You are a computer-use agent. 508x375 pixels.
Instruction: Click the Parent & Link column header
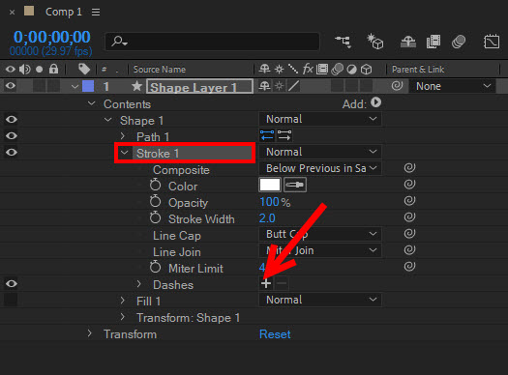pos(418,70)
